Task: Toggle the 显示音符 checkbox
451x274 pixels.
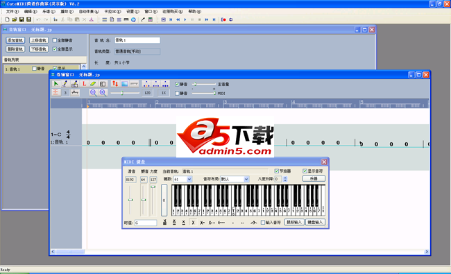Action: point(305,171)
